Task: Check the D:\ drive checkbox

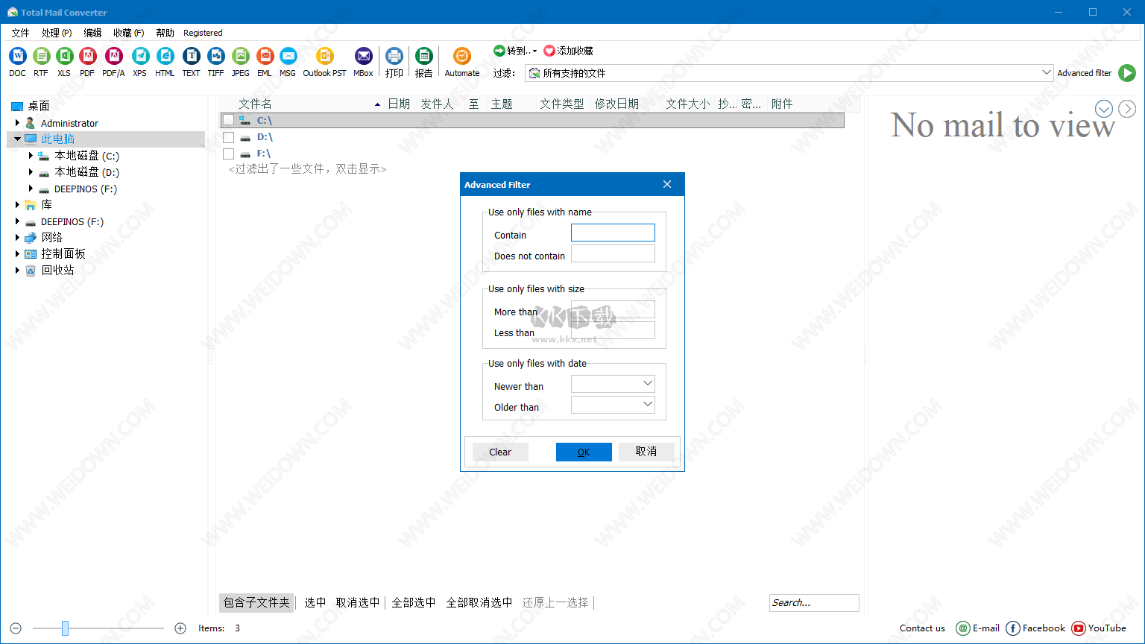Action: click(229, 136)
